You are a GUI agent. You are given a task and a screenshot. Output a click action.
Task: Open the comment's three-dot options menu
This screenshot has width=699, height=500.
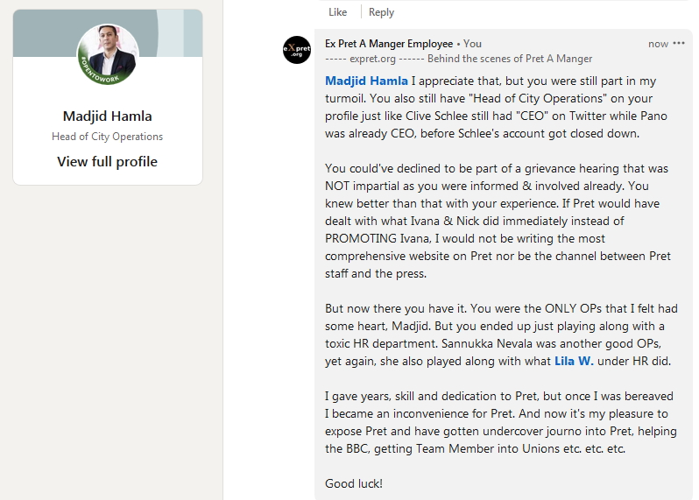679,43
